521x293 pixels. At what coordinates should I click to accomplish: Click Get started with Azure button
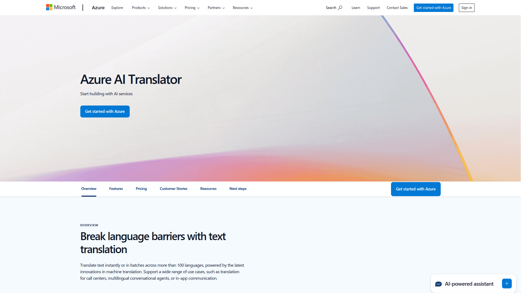[104, 111]
